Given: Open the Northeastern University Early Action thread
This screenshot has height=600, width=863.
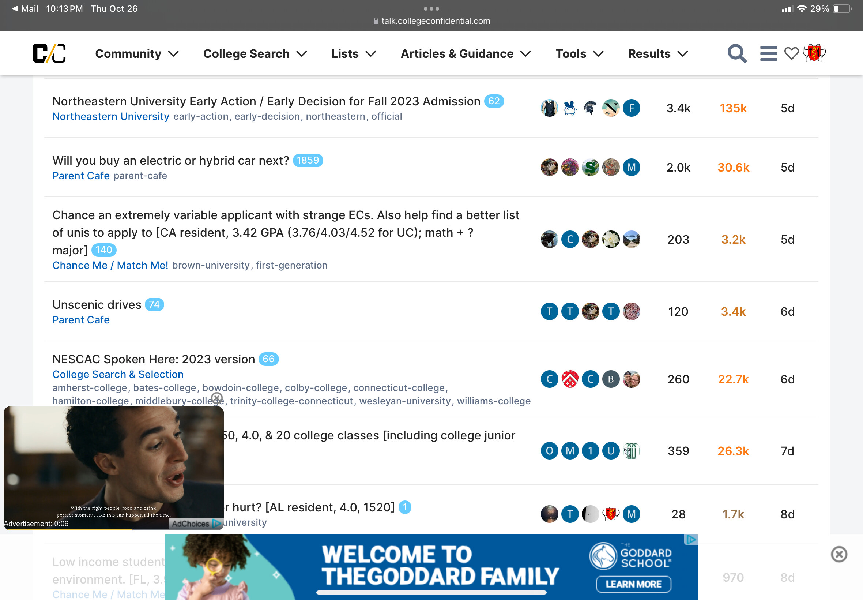Looking at the screenshot, I should [266, 101].
